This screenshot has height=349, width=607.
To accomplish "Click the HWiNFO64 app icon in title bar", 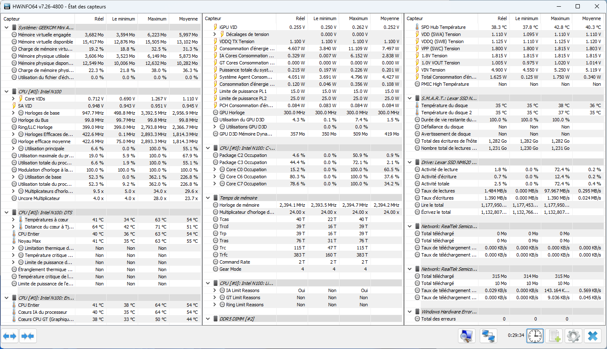I will [7, 7].
